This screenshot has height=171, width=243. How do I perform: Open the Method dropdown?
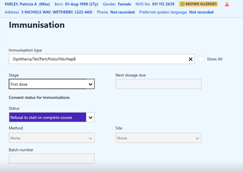52,138
